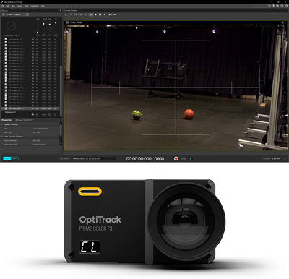Click the camera-shaped icon in preview toolbar
This screenshot has width=289, height=279.
point(109,14)
